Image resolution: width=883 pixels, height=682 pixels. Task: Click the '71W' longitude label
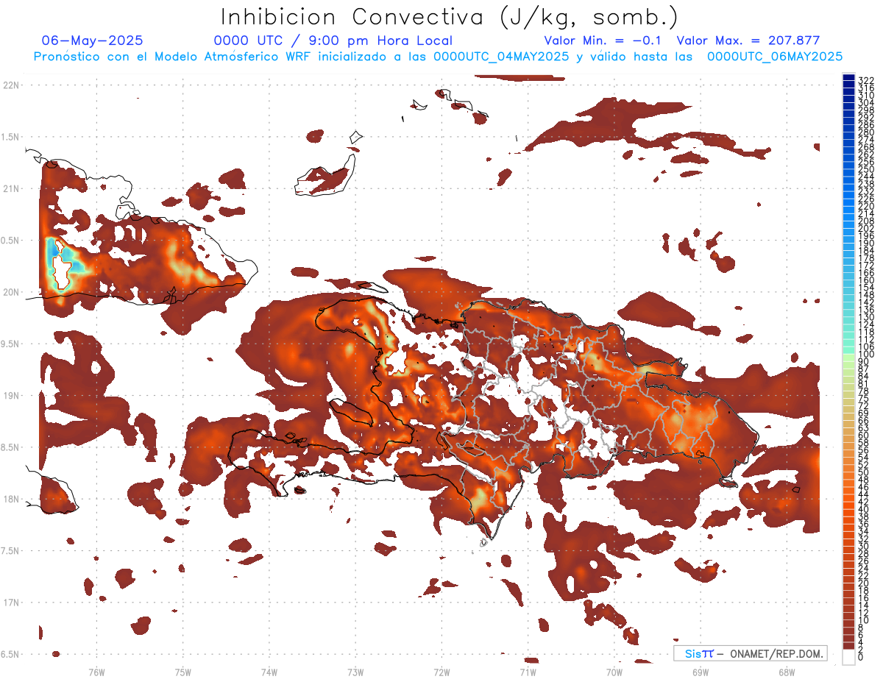tap(528, 672)
